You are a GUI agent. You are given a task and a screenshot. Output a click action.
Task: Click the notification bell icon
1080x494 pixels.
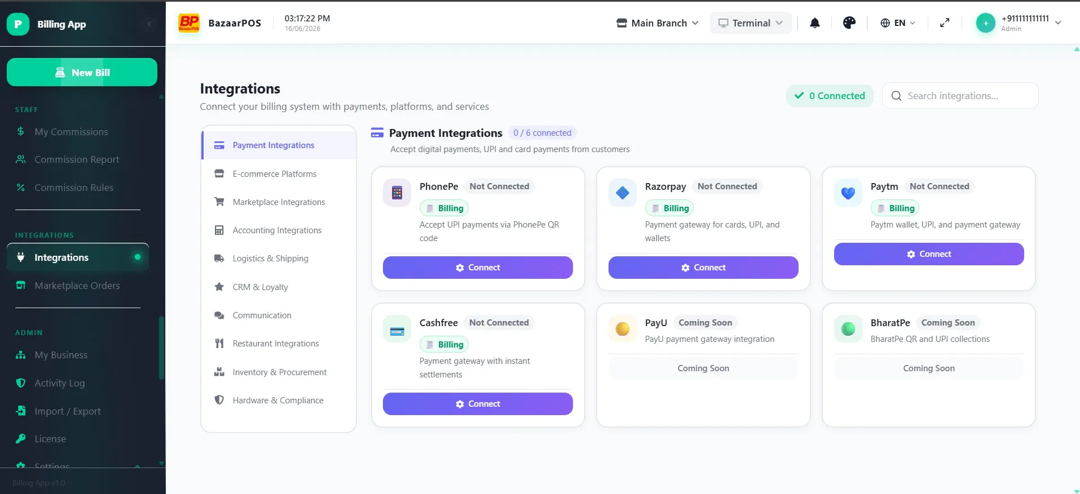tap(815, 23)
